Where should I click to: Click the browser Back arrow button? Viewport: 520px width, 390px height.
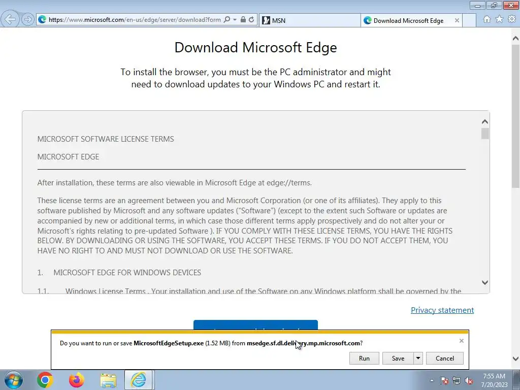coord(10,19)
